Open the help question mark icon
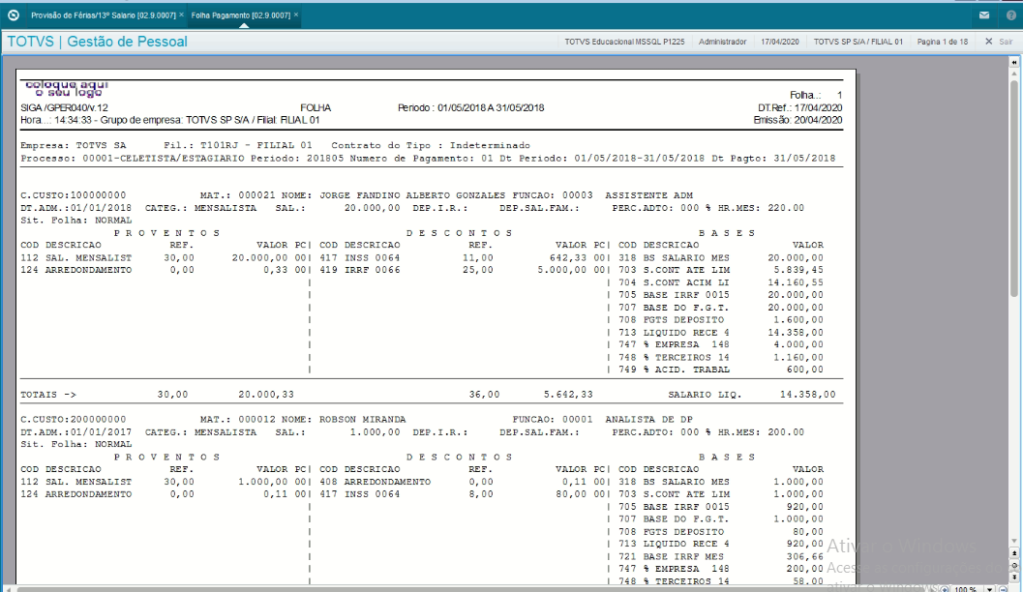The image size is (1023, 592). (1010, 15)
